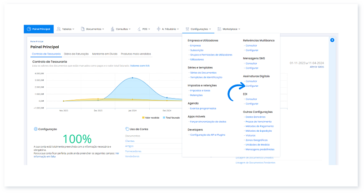Viewport: 364px width, 193px height.
Task: Expand the Tabelas dropdown chevron
Action: tap(74, 29)
